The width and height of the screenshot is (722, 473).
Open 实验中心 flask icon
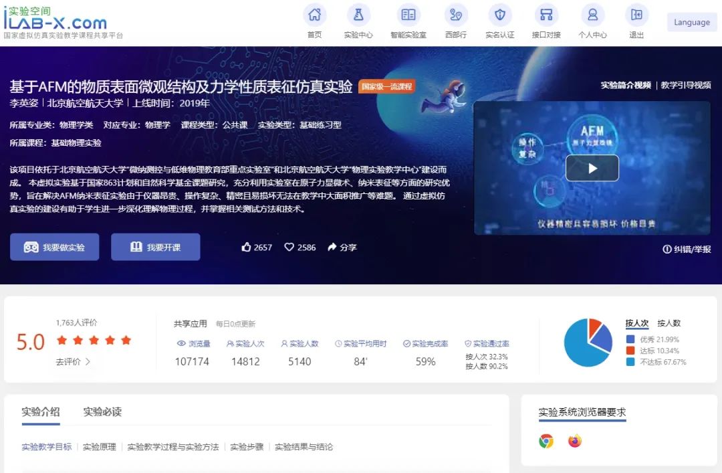(x=358, y=15)
